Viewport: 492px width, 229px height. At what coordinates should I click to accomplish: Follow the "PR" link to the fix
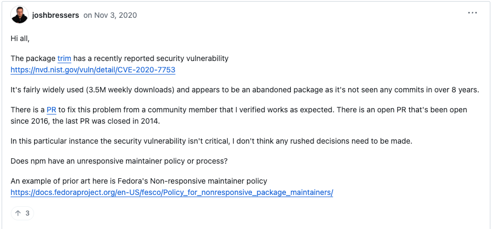pos(51,110)
